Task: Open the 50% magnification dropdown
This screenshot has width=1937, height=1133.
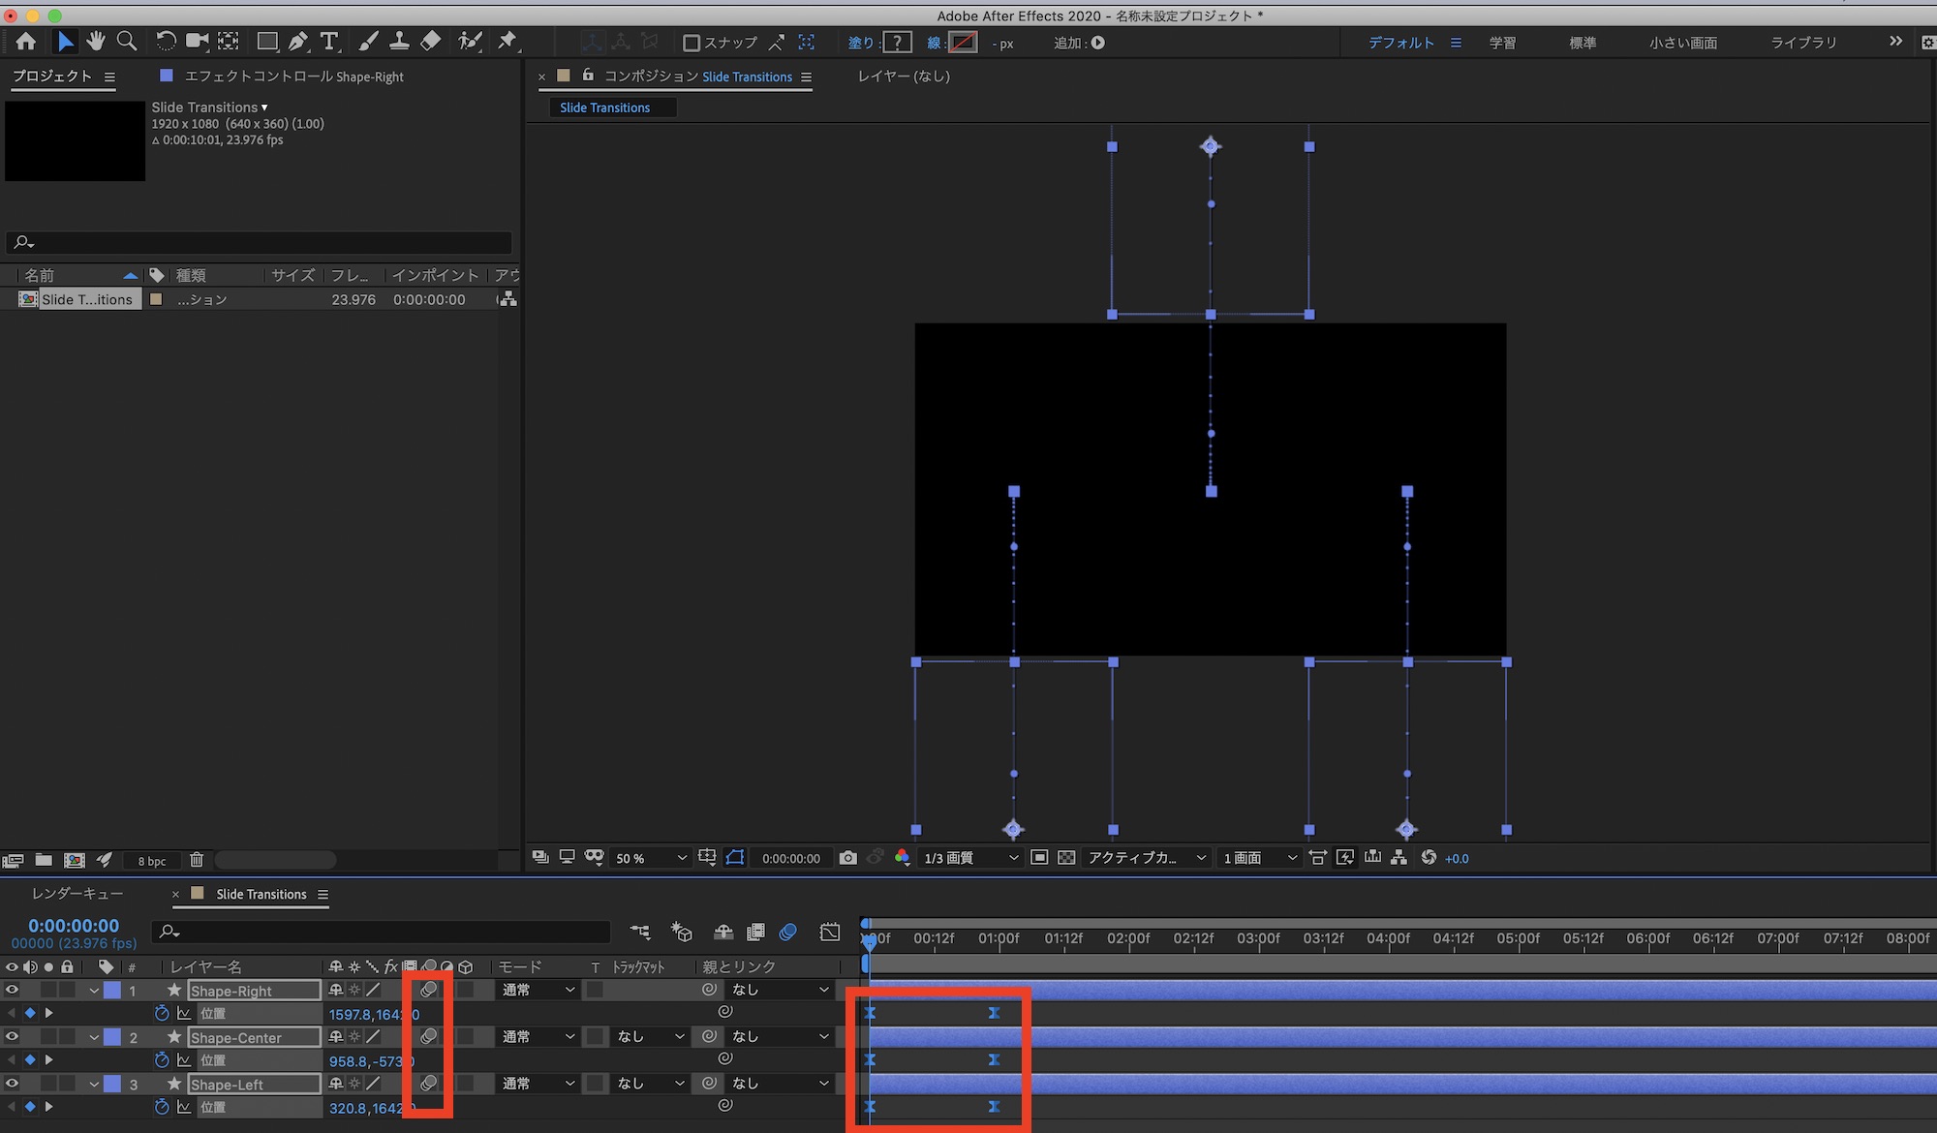Action: click(651, 858)
